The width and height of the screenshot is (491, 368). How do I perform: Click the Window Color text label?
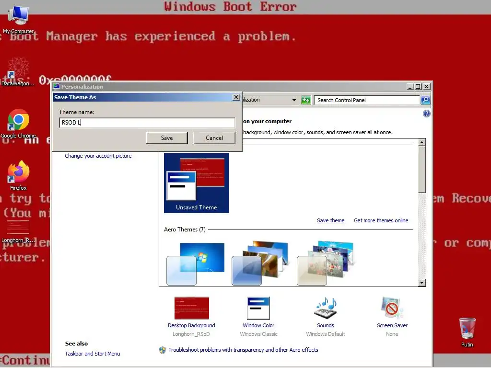[258, 325]
